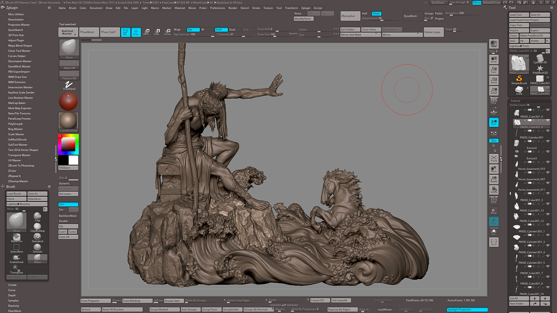Pick a color in the color picker square

tap(68, 144)
